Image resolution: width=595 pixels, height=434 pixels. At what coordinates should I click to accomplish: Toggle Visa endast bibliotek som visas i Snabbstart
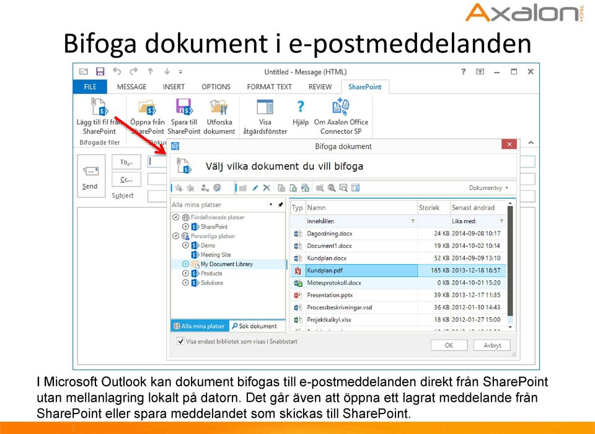coord(180,341)
